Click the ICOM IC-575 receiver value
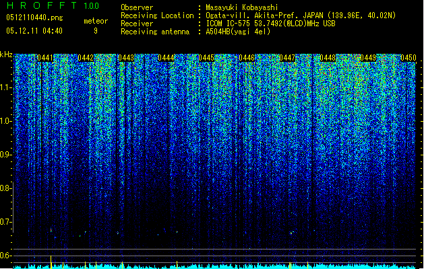 271,24
